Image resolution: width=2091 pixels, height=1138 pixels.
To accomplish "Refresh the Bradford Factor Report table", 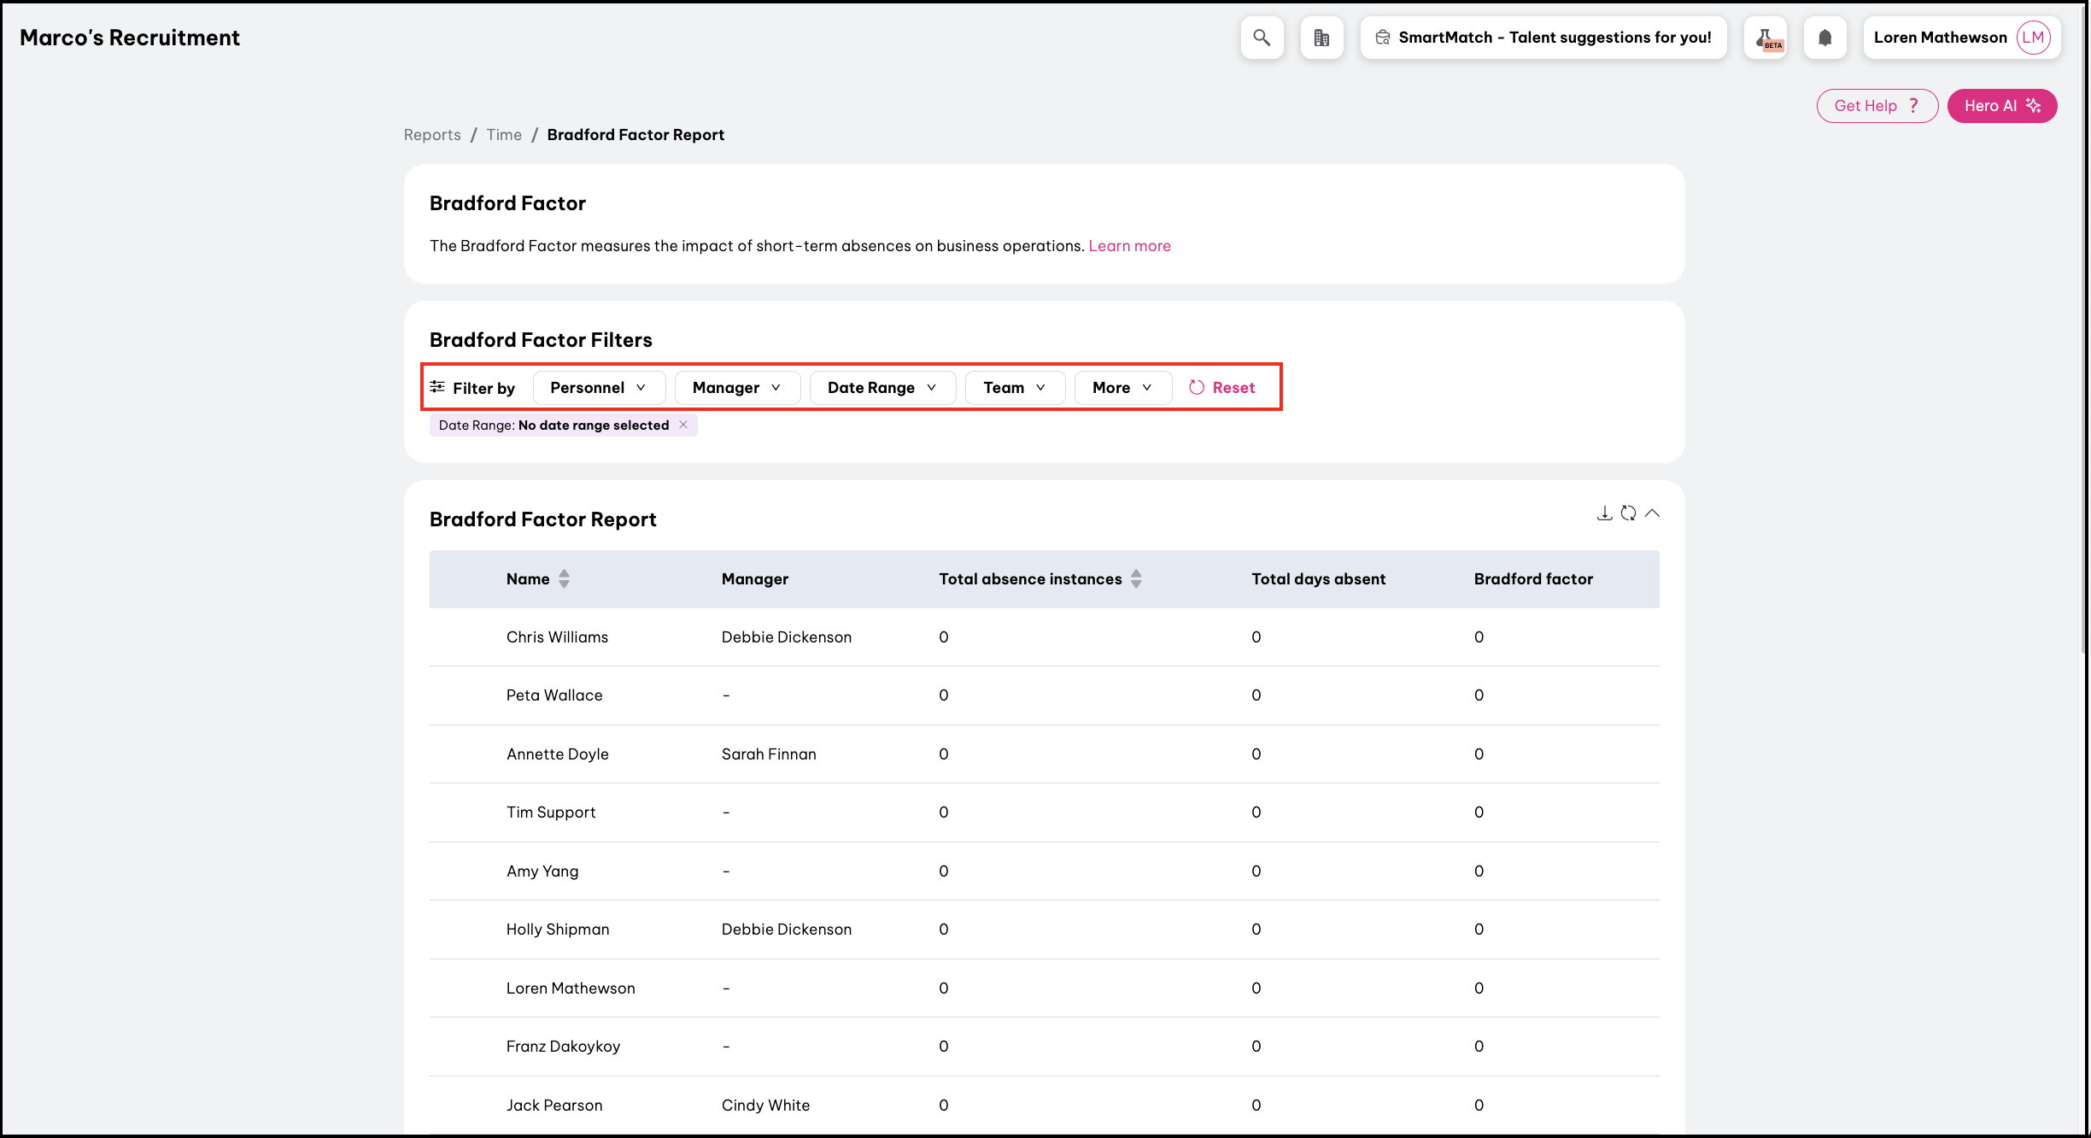I will coord(1628,513).
